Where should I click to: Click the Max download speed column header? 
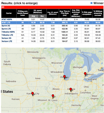pyautogui.click(x=42, y=16)
